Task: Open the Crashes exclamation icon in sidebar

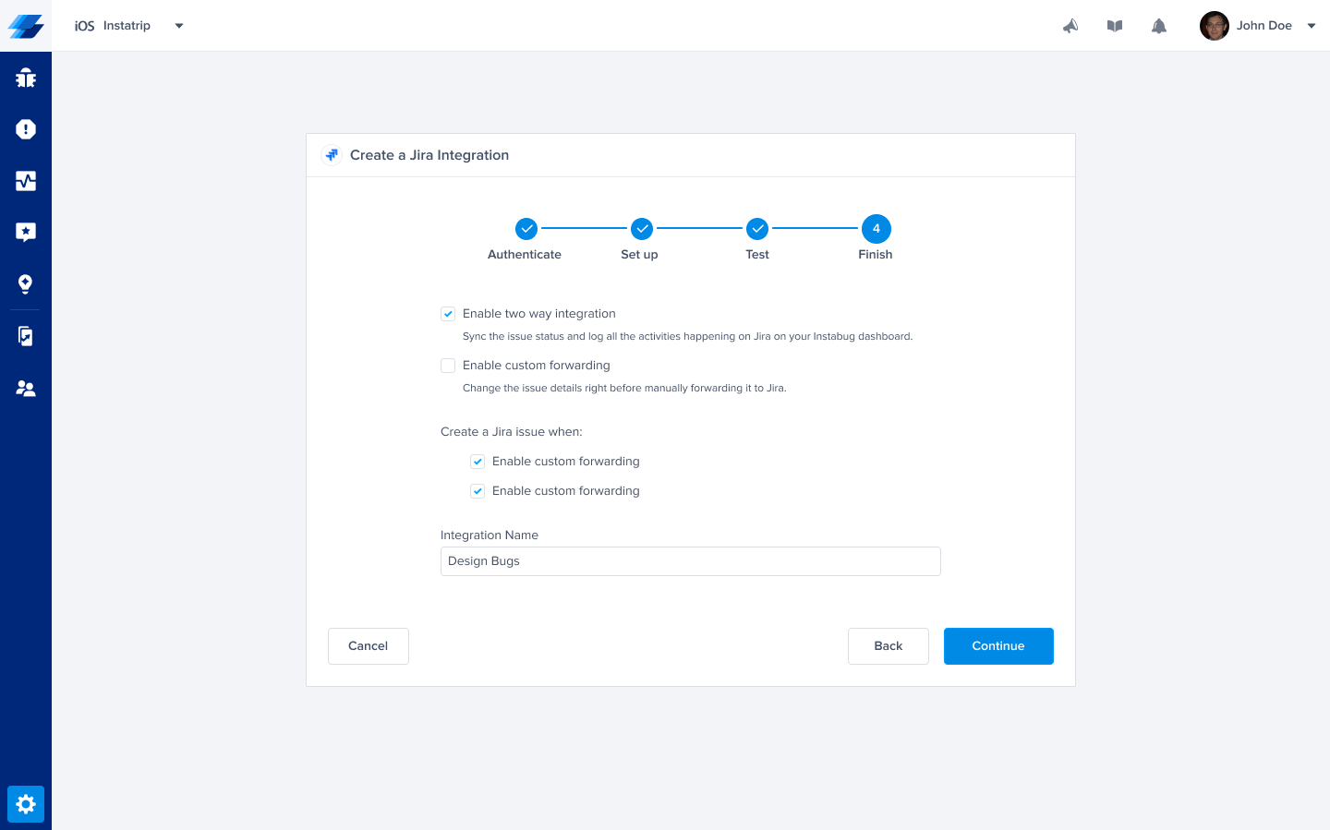Action: (x=26, y=129)
